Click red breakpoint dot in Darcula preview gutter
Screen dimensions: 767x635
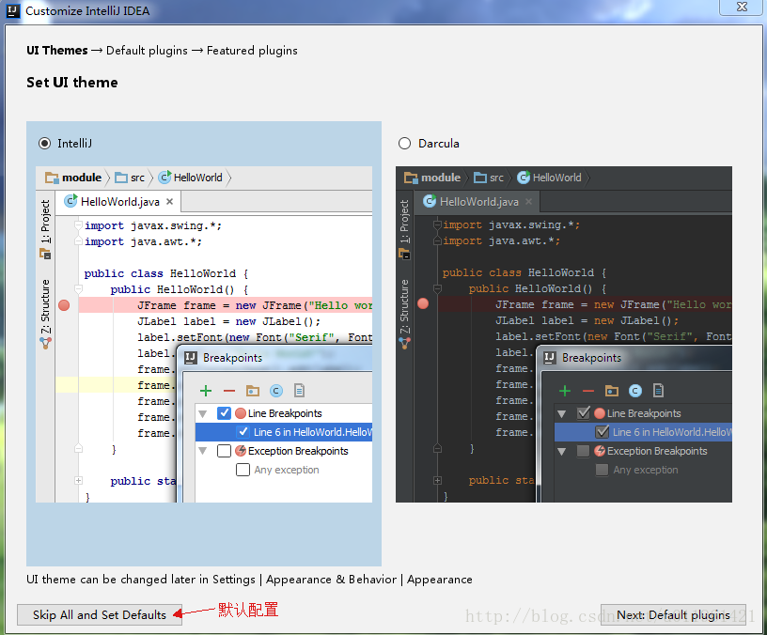point(423,304)
